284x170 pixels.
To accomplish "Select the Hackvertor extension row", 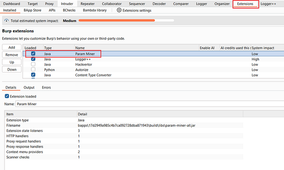I will point(153,64).
